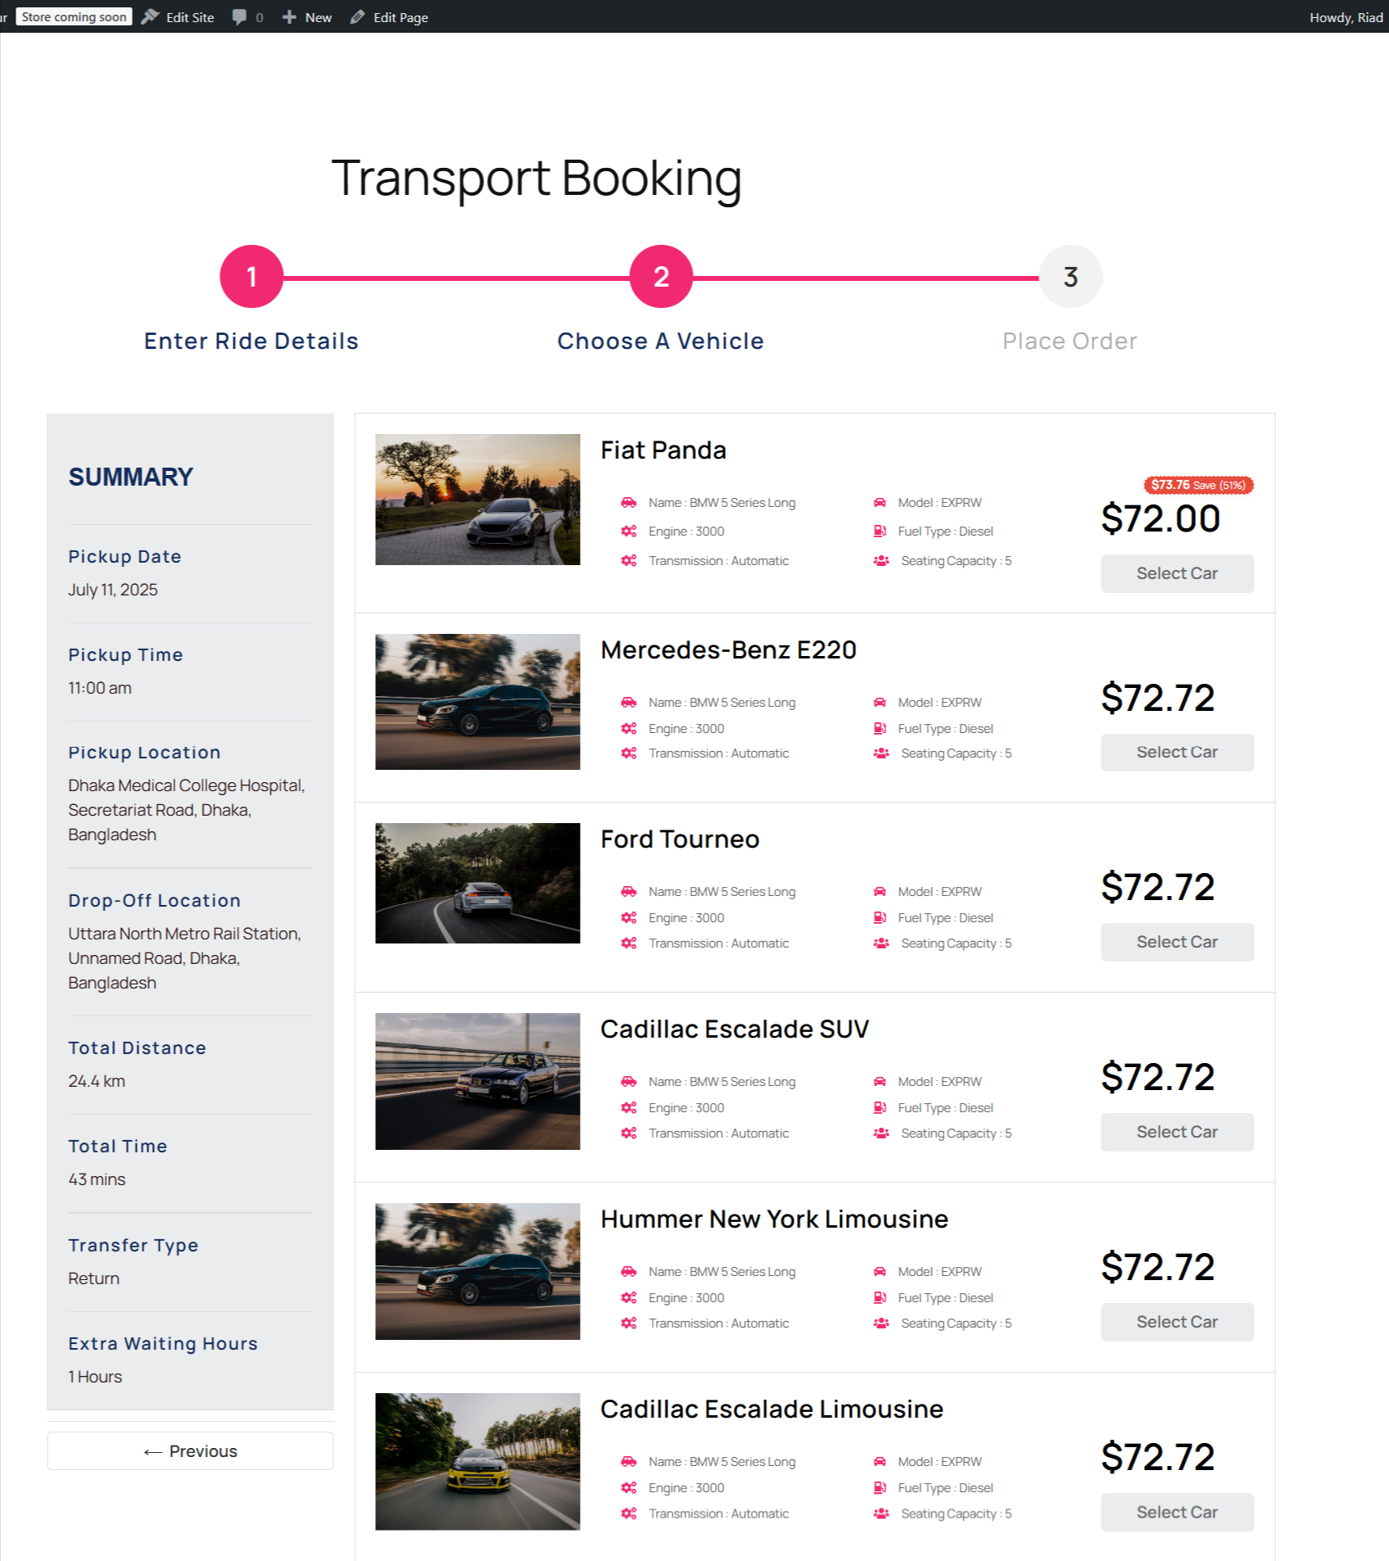Select Car for Fiat Panda
The height and width of the screenshot is (1561, 1389).
click(1177, 573)
